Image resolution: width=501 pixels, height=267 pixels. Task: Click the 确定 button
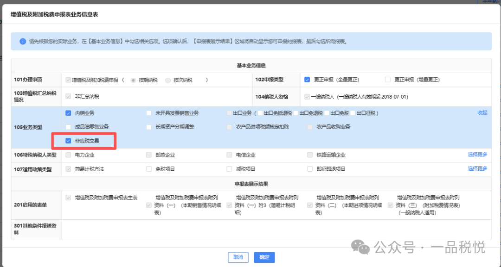[264, 257]
